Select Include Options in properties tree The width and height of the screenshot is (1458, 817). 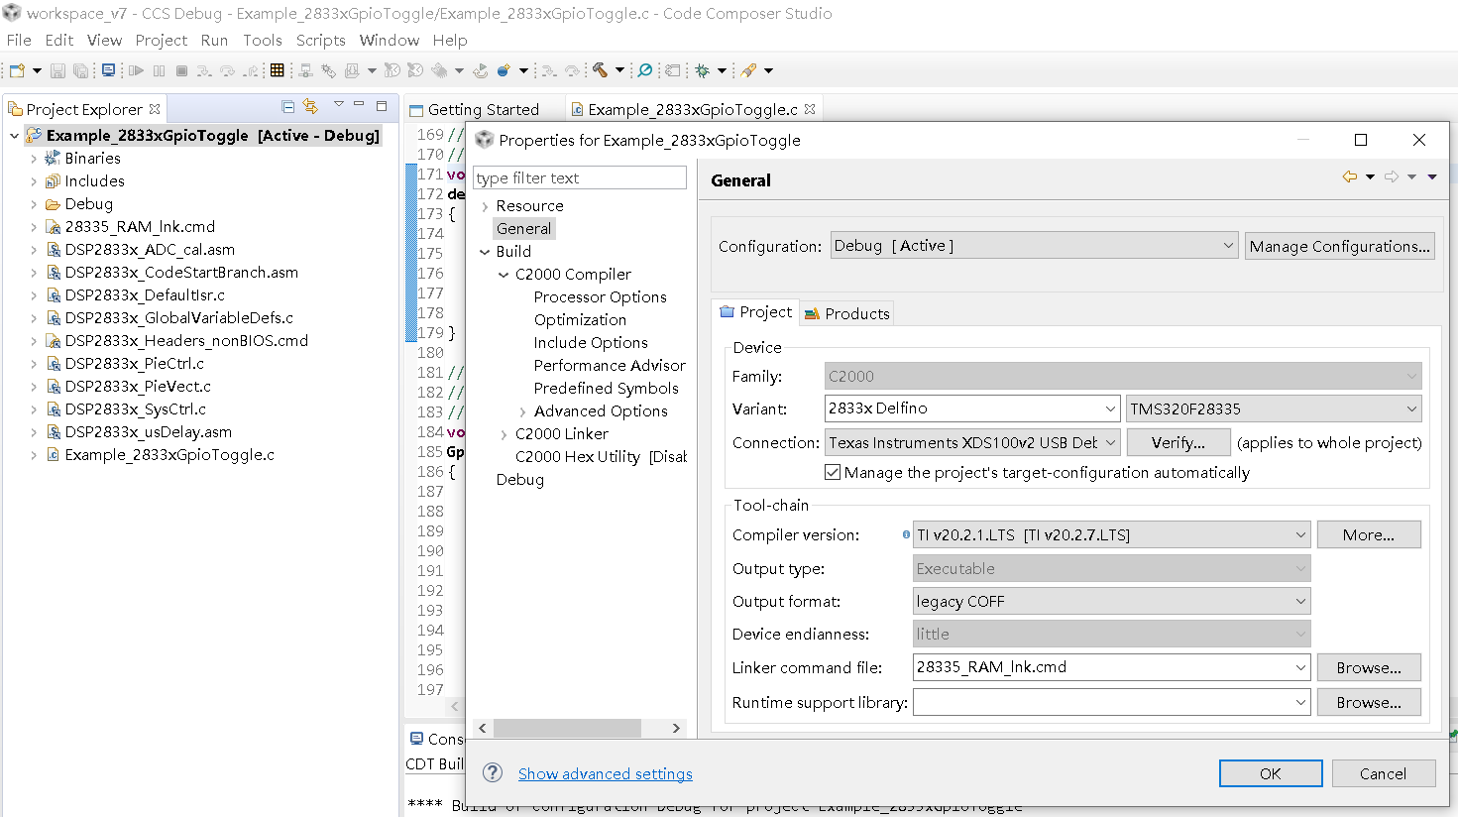(x=591, y=343)
